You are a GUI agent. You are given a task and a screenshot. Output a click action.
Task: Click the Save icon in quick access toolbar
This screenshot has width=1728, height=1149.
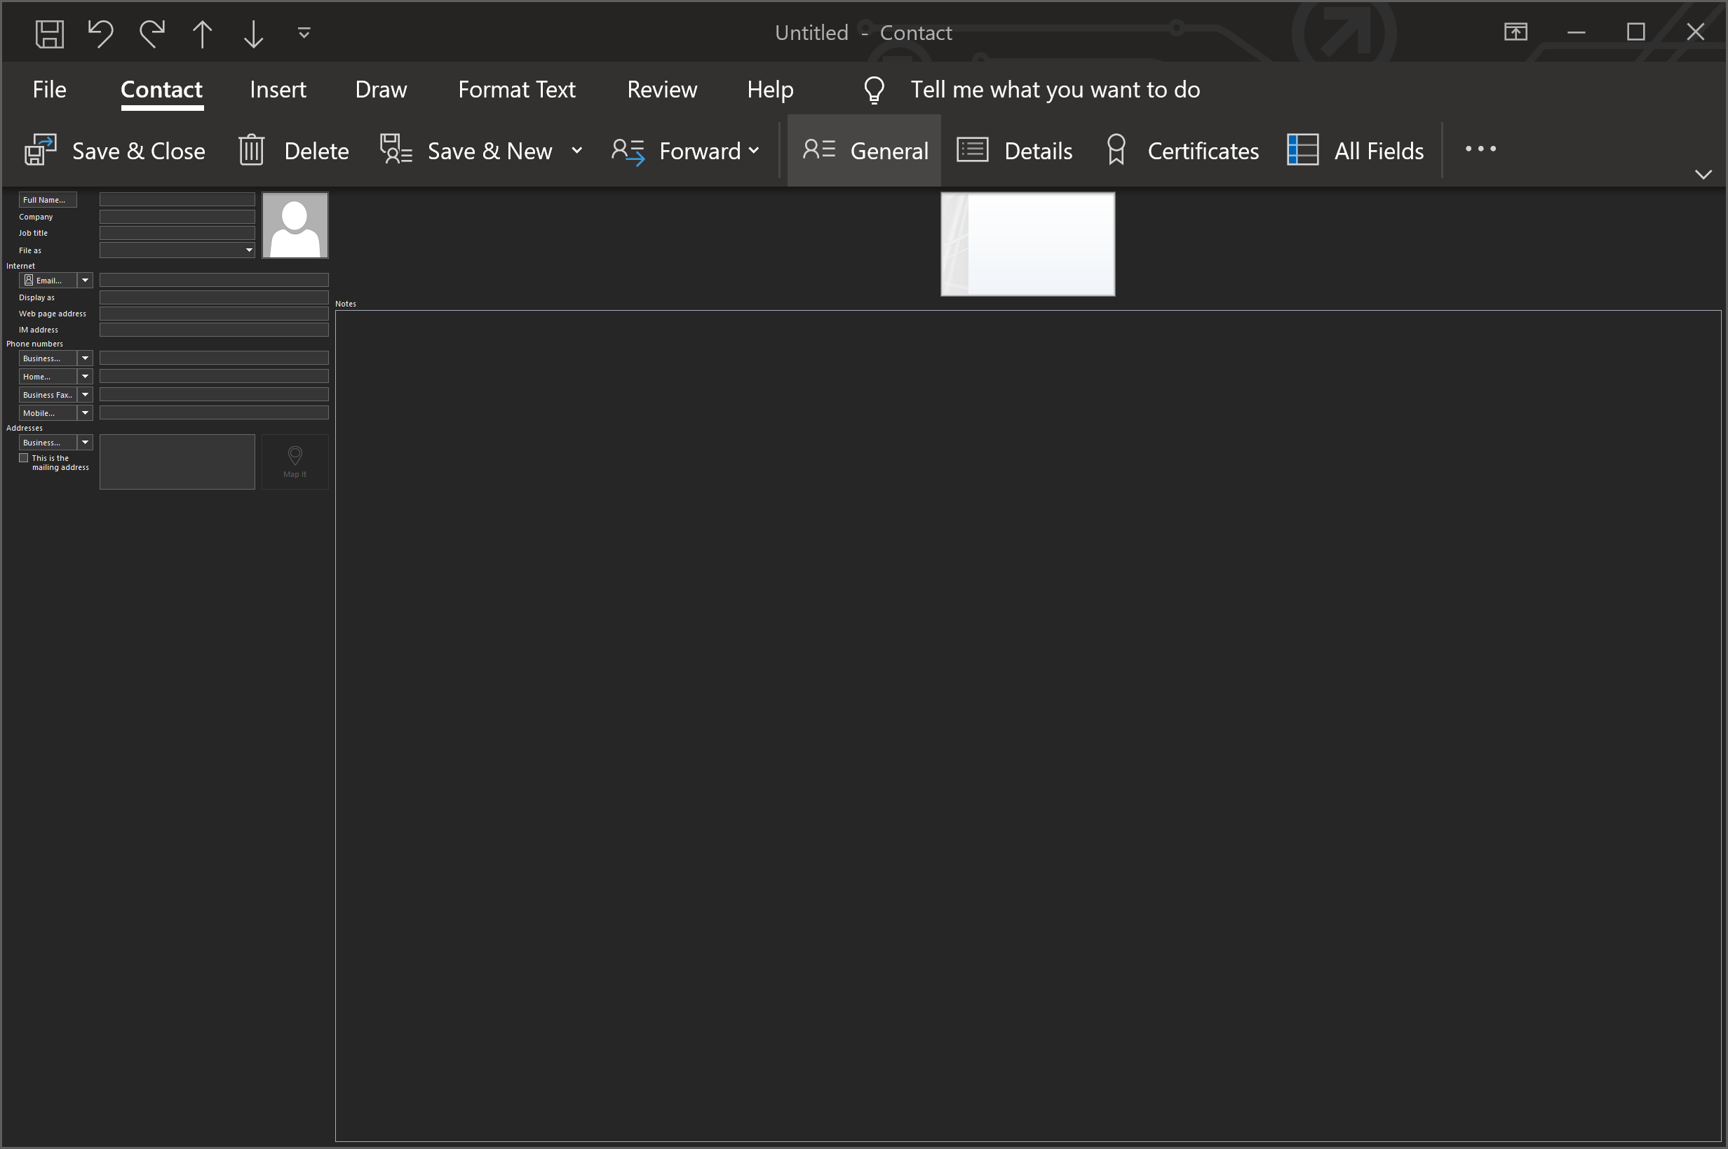[50, 34]
